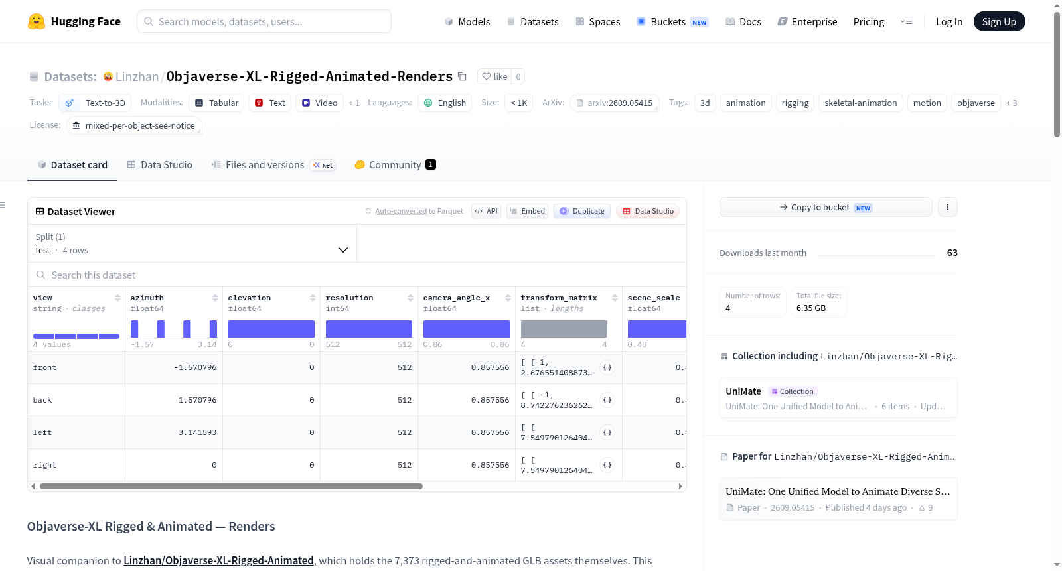Open Data Studio from the Dataset Viewer header

[x=648, y=211]
